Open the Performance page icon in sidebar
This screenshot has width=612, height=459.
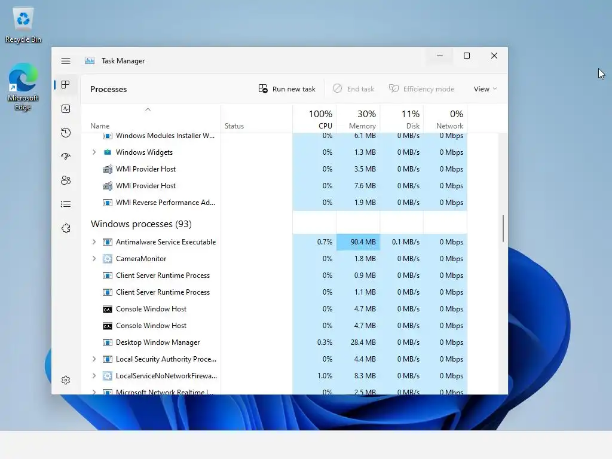pyautogui.click(x=66, y=109)
